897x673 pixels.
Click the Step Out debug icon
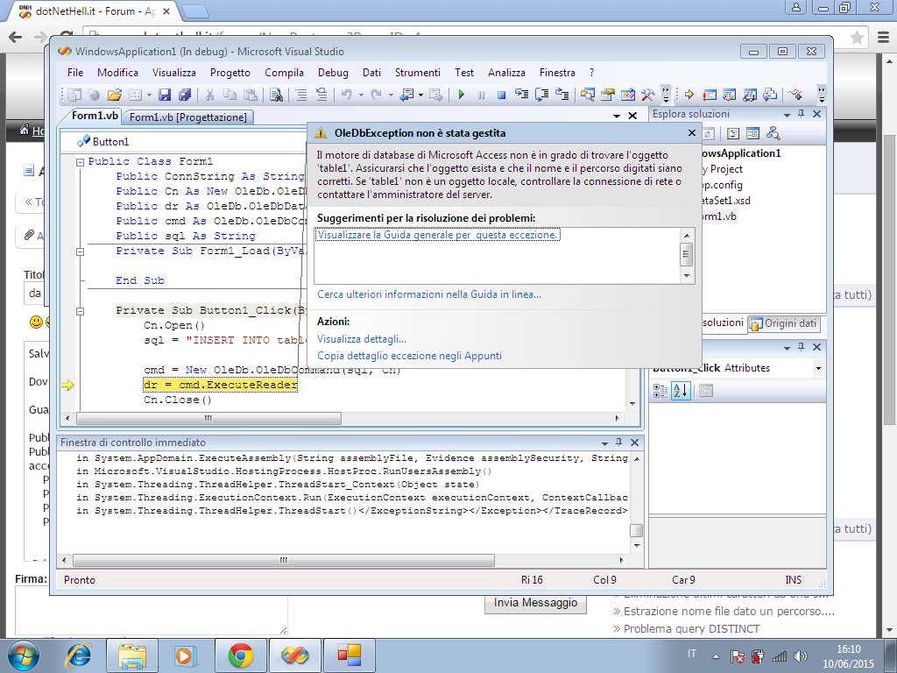[562, 95]
